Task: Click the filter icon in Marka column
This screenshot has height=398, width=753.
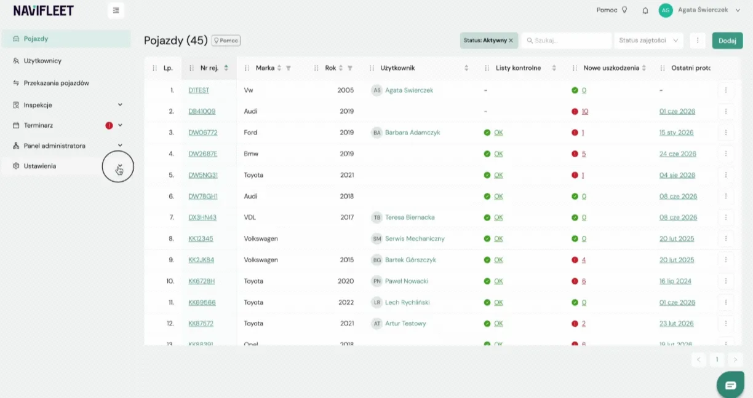Action: click(x=289, y=68)
